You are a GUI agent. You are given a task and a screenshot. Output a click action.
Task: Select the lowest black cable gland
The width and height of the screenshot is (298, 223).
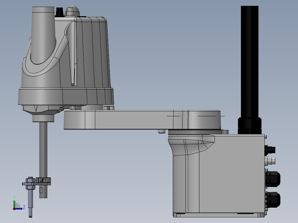coord(273,200)
